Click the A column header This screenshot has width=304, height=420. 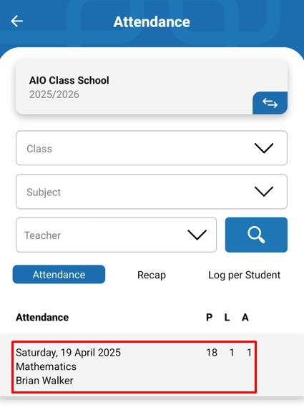tap(245, 318)
